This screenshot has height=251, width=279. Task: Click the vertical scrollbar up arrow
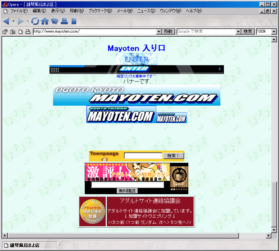click(x=274, y=39)
